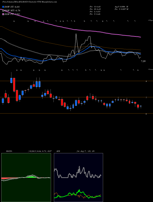Click the 'Avg V: 0.006 M' volume text

[x=121, y=6]
